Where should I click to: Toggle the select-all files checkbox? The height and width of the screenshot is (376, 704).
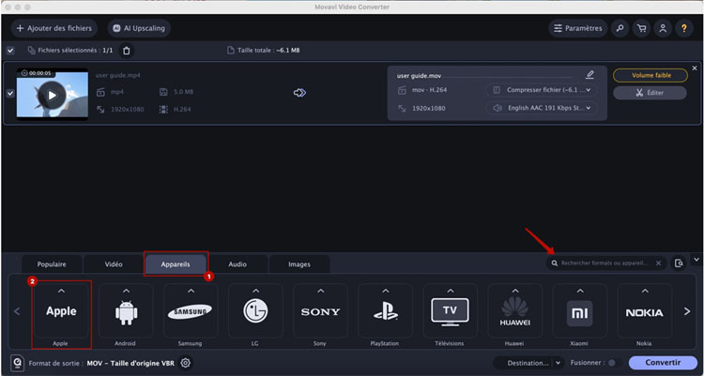pos(10,51)
